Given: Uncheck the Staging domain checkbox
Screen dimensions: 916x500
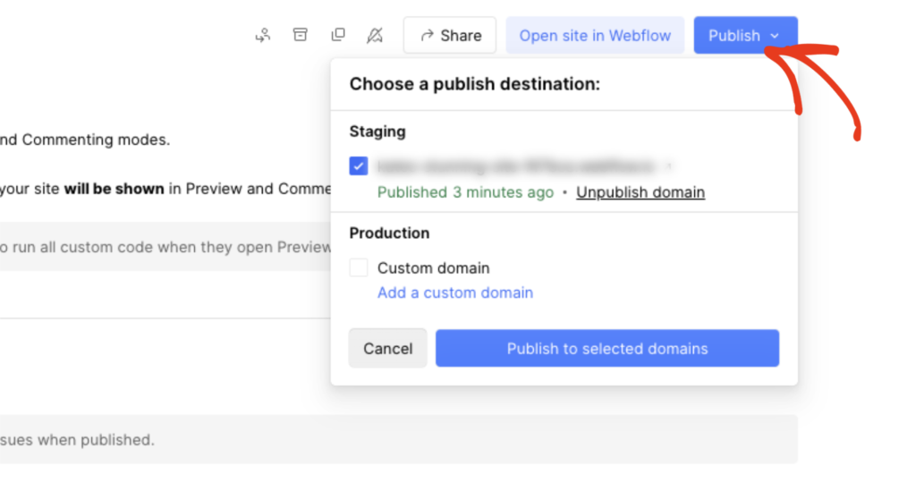Looking at the screenshot, I should pyautogui.click(x=359, y=165).
